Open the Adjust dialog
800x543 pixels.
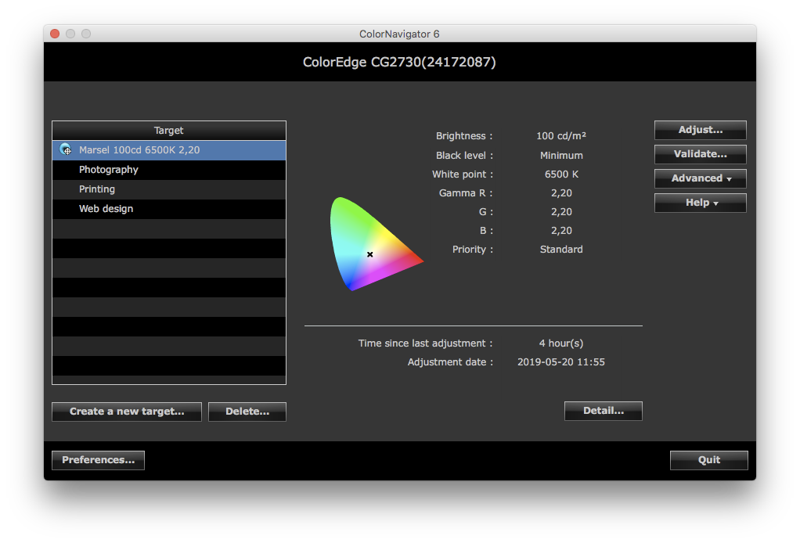tap(700, 130)
